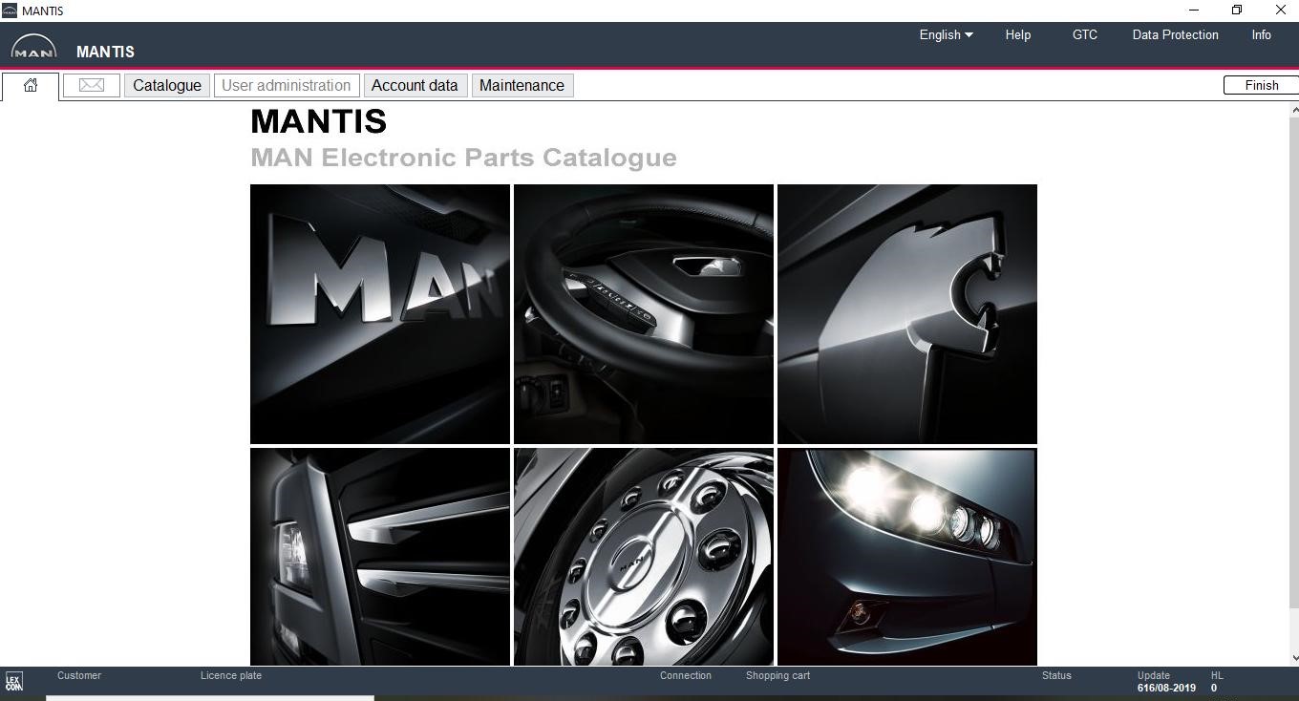Select the lion emblem thumbnail
1299x701 pixels.
point(907,314)
